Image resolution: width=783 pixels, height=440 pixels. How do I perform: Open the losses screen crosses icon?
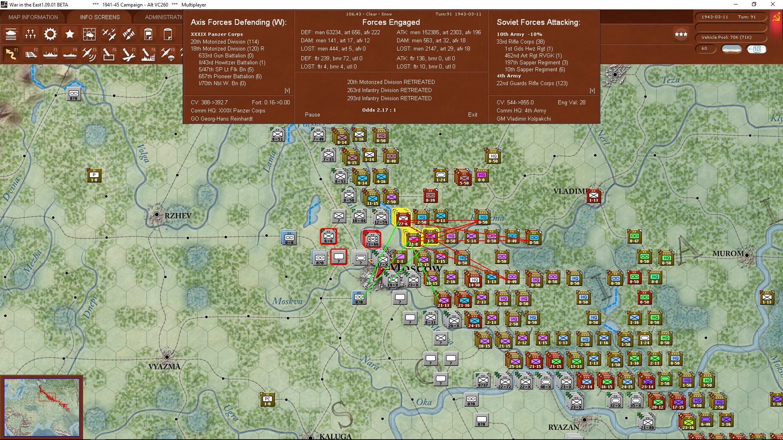pos(31,34)
